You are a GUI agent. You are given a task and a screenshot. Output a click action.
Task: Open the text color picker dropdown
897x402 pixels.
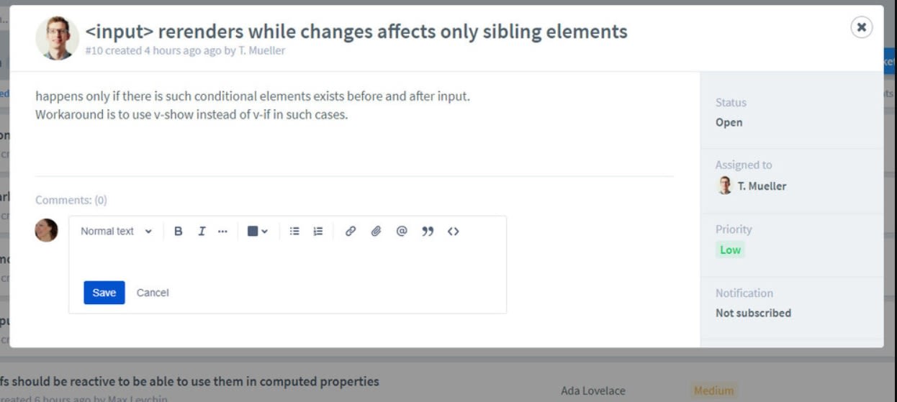pos(257,232)
